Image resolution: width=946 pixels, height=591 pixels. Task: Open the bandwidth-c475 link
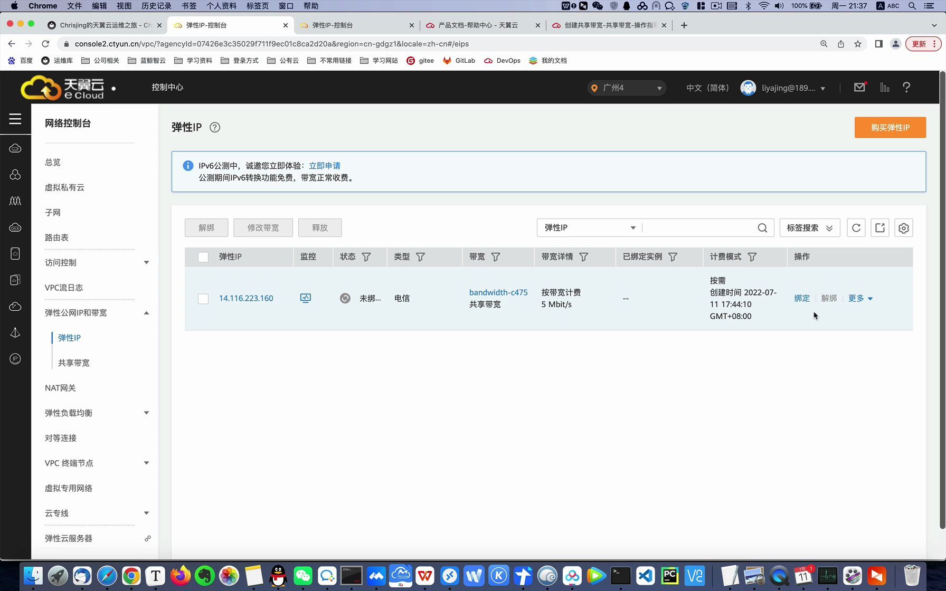pyautogui.click(x=498, y=292)
